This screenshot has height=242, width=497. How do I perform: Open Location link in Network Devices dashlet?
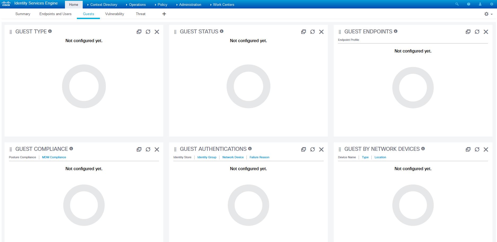coord(380,157)
